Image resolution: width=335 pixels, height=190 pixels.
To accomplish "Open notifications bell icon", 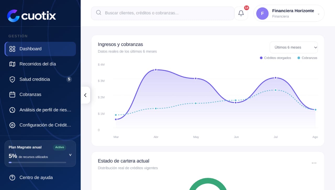I will coord(241,13).
